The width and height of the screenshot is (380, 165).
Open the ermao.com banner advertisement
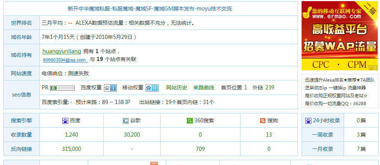click(339, 36)
